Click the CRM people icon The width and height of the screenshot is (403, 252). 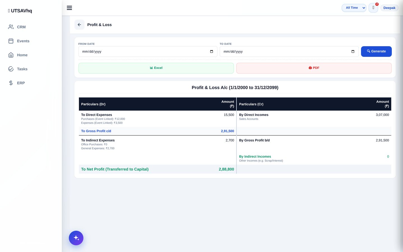click(11, 27)
